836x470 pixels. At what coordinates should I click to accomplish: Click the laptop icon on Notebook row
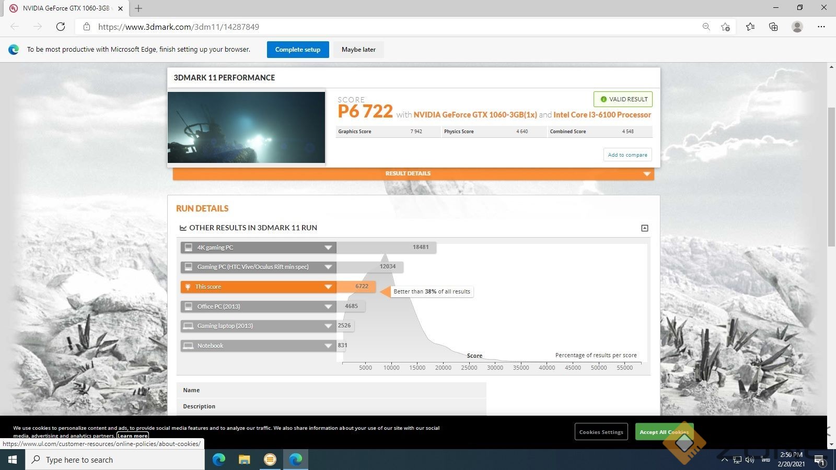188,346
